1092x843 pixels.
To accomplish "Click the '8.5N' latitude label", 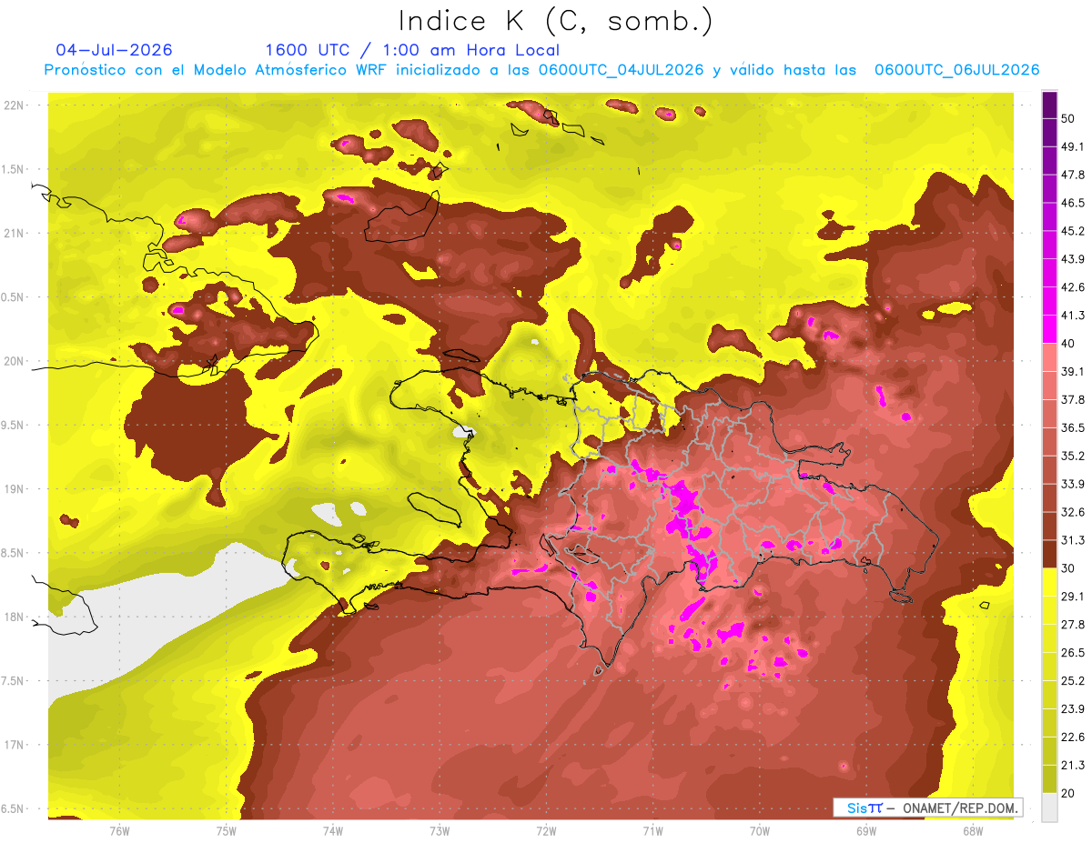I will click(13, 553).
